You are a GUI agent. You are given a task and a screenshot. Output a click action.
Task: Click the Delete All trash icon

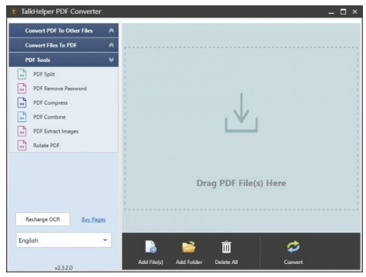pyautogui.click(x=226, y=246)
